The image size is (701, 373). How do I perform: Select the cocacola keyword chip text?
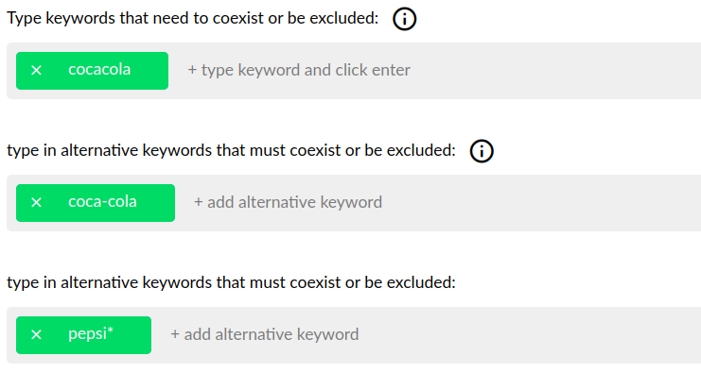(99, 70)
